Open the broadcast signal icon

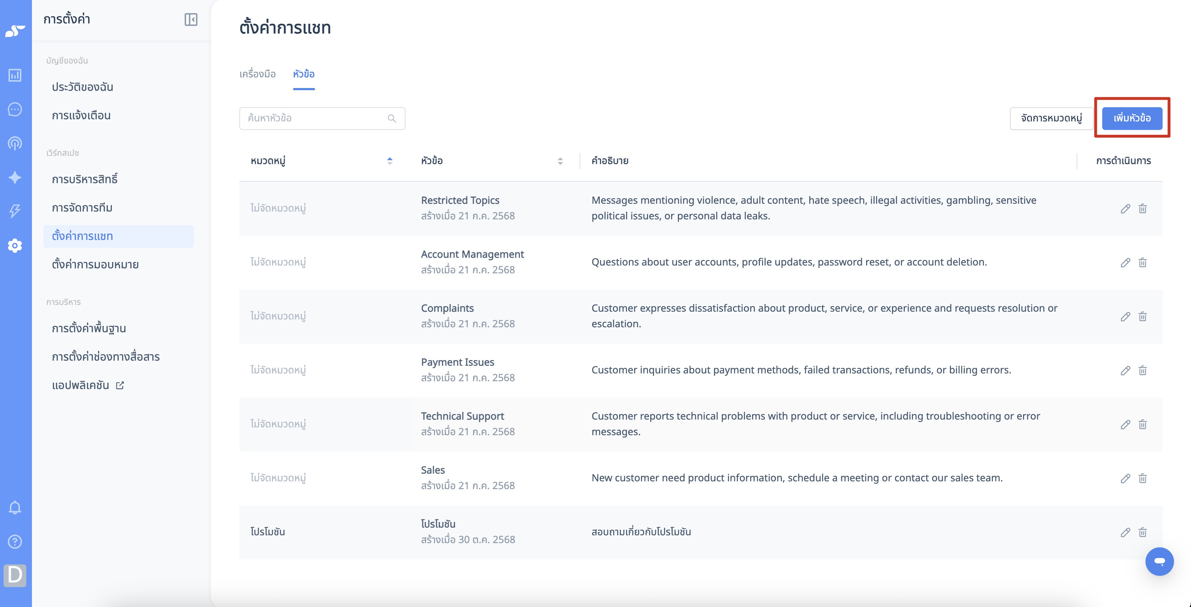(15, 143)
